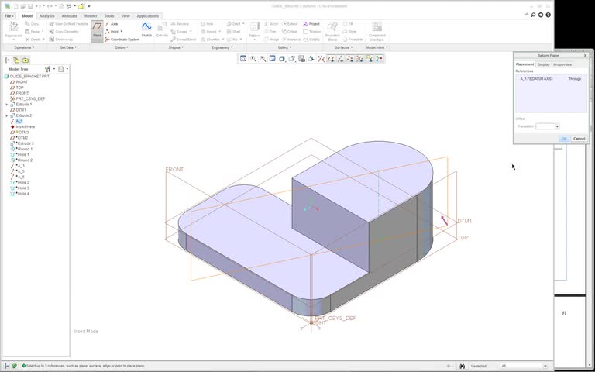595x372 pixels.
Task: Expand the Operations group dropdown
Action: point(25,47)
